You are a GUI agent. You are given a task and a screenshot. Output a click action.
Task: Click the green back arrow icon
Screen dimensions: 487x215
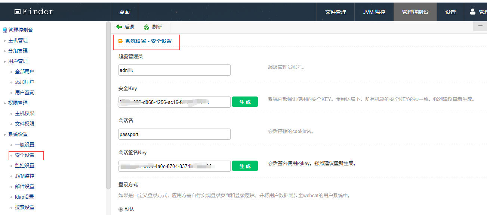pos(119,27)
